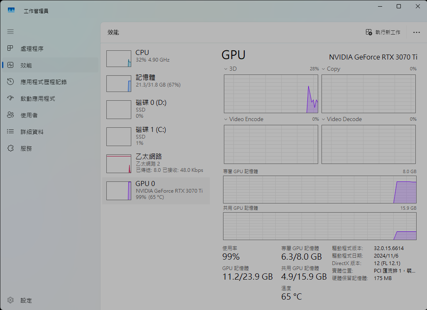Screen dimensions: 427x310
Task: Select the 效能 (Performance) icon in sidebar
Action: coord(10,65)
